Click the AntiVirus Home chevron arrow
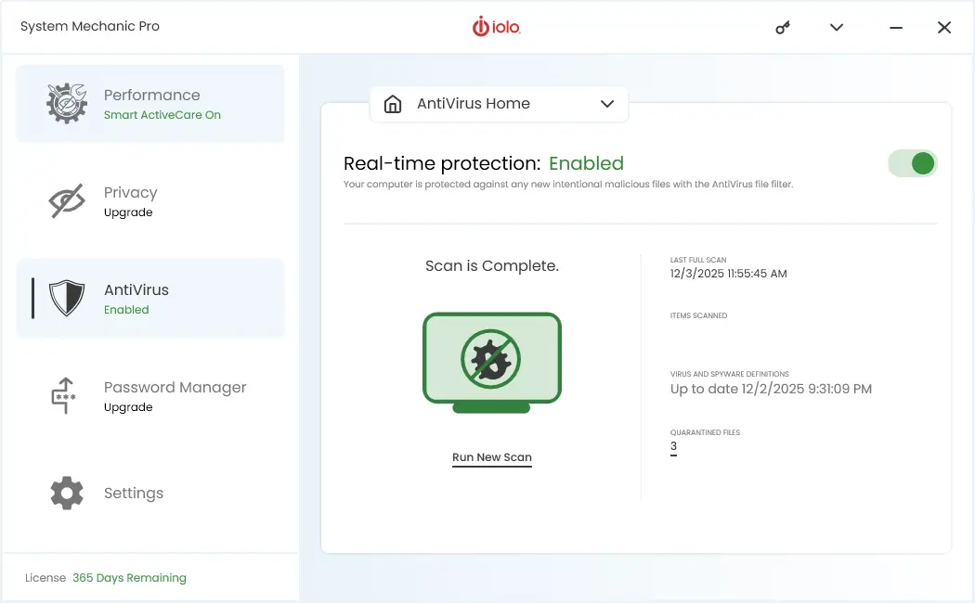975x603 pixels. [x=607, y=104]
